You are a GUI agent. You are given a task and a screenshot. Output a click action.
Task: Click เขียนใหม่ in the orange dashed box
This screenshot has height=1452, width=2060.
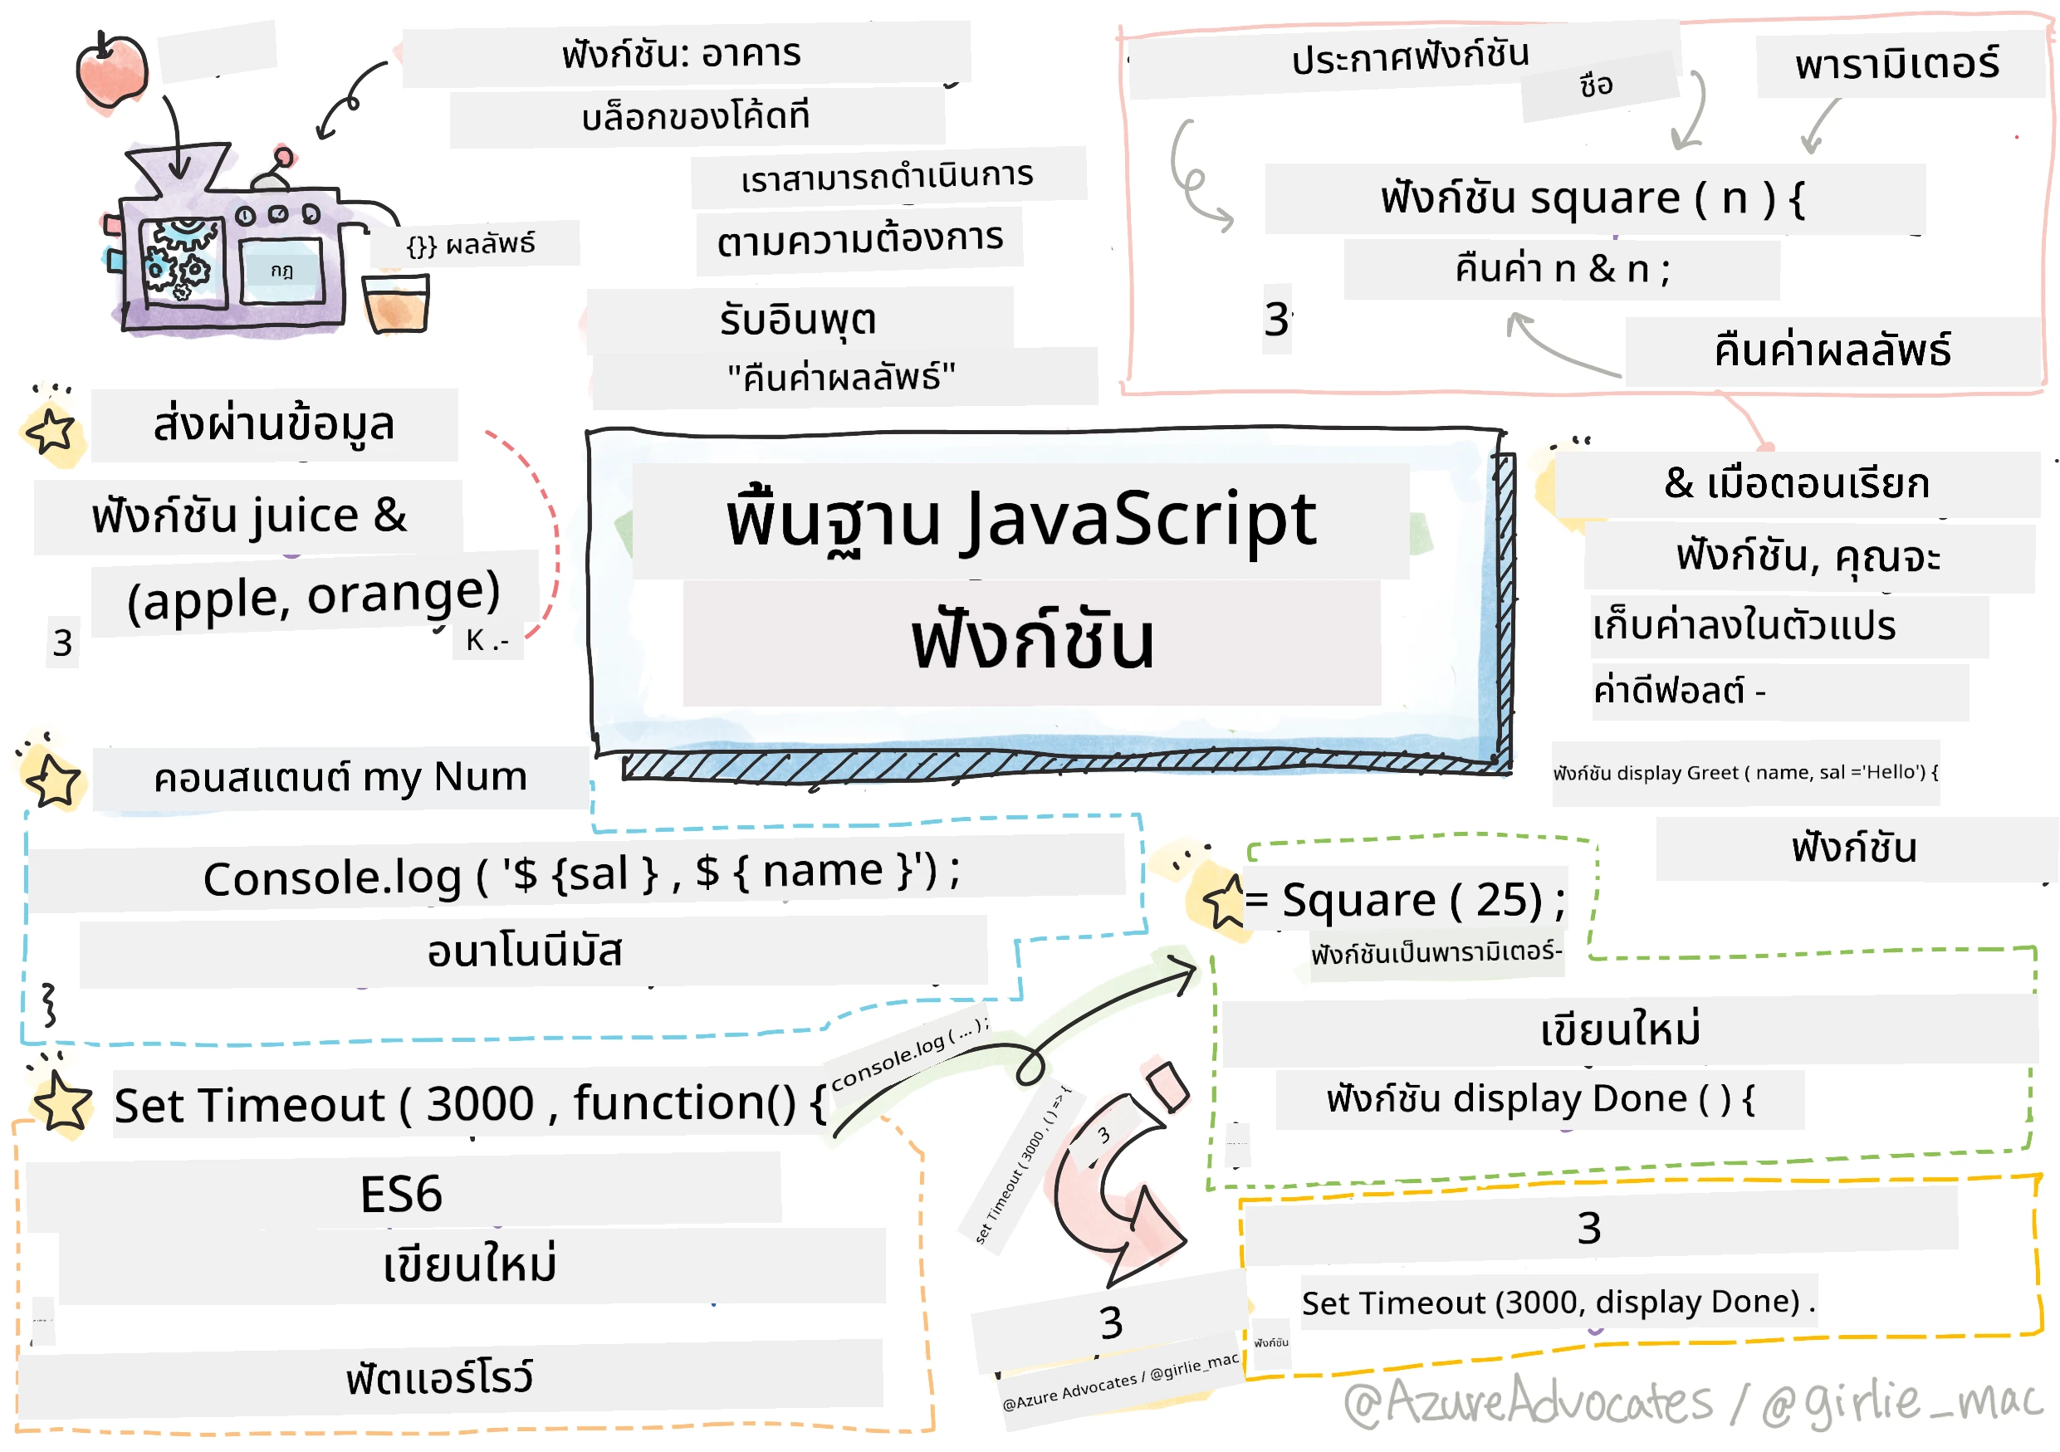[470, 1264]
